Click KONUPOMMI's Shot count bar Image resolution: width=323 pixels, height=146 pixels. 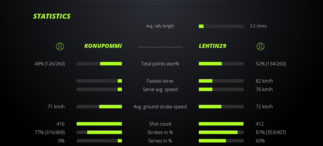99,124
